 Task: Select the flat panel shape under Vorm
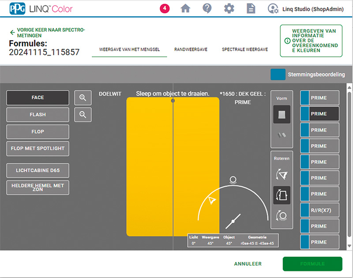pos(282,114)
